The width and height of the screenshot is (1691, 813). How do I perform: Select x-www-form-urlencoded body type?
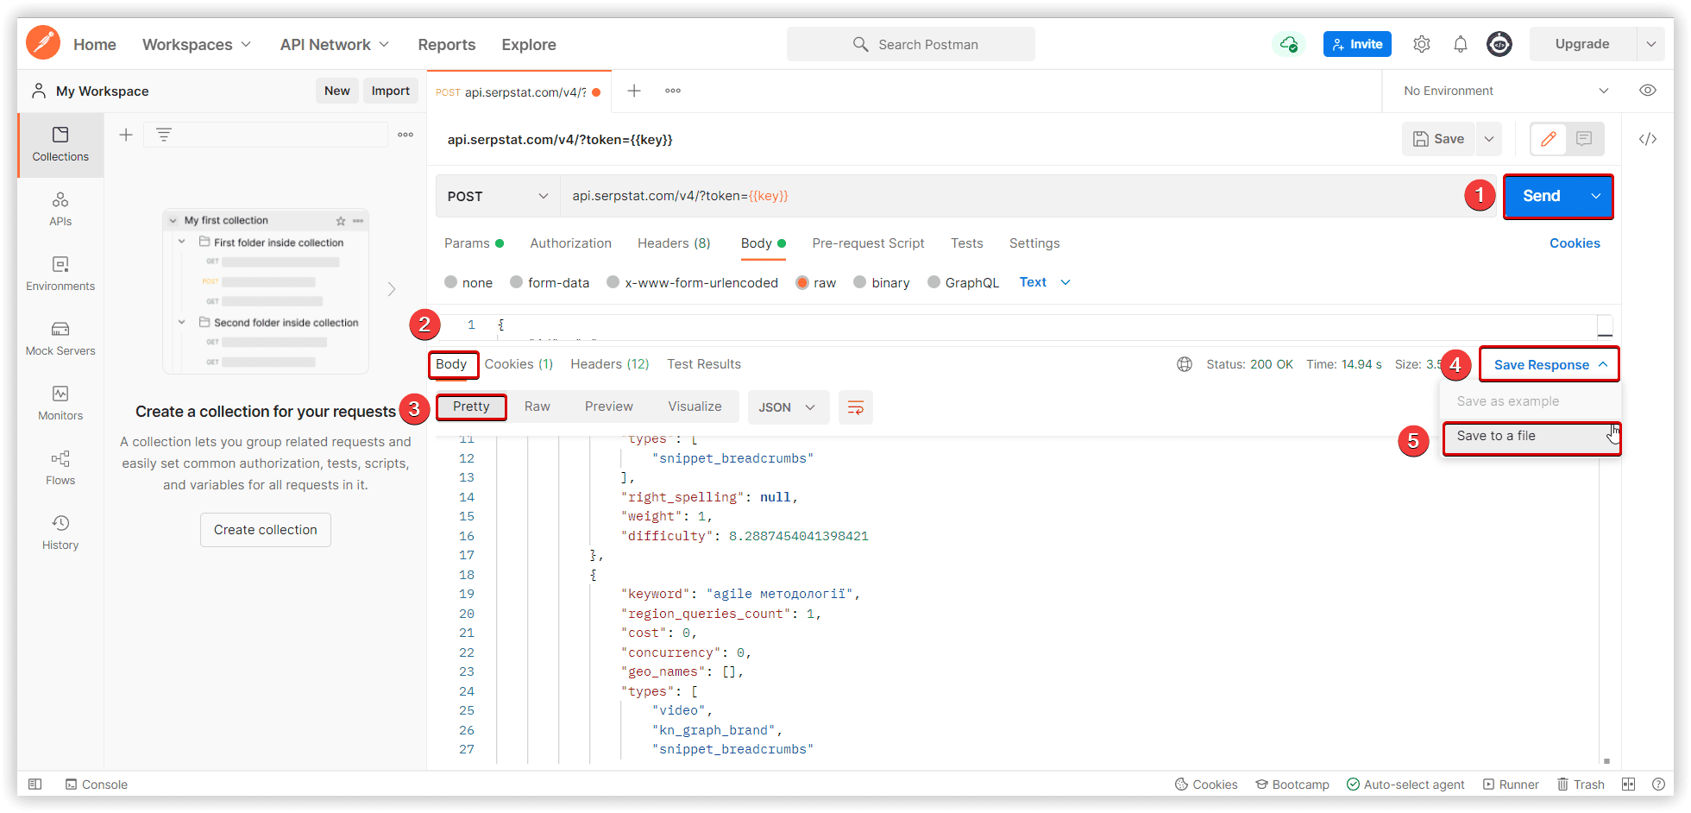point(692,282)
